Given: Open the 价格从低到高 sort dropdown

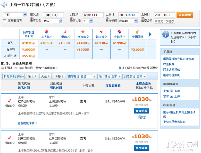Looking at the screenshot, I should (x=14, y=76).
